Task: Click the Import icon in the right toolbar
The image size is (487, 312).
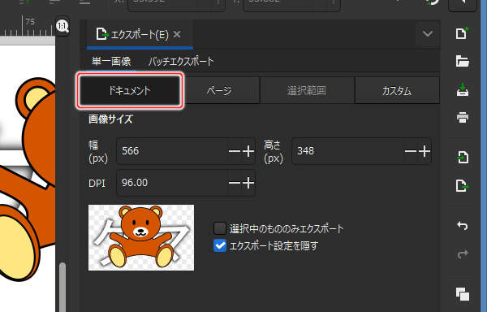Action: point(463,158)
